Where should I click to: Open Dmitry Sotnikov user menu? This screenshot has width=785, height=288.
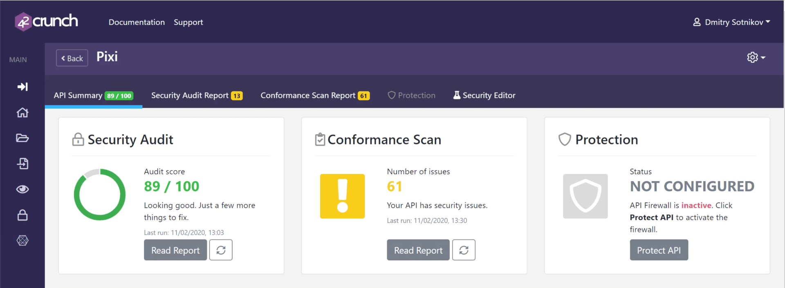point(731,22)
